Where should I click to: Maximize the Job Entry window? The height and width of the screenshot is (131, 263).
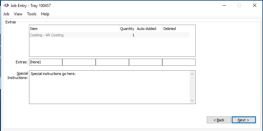(x=239, y=6)
